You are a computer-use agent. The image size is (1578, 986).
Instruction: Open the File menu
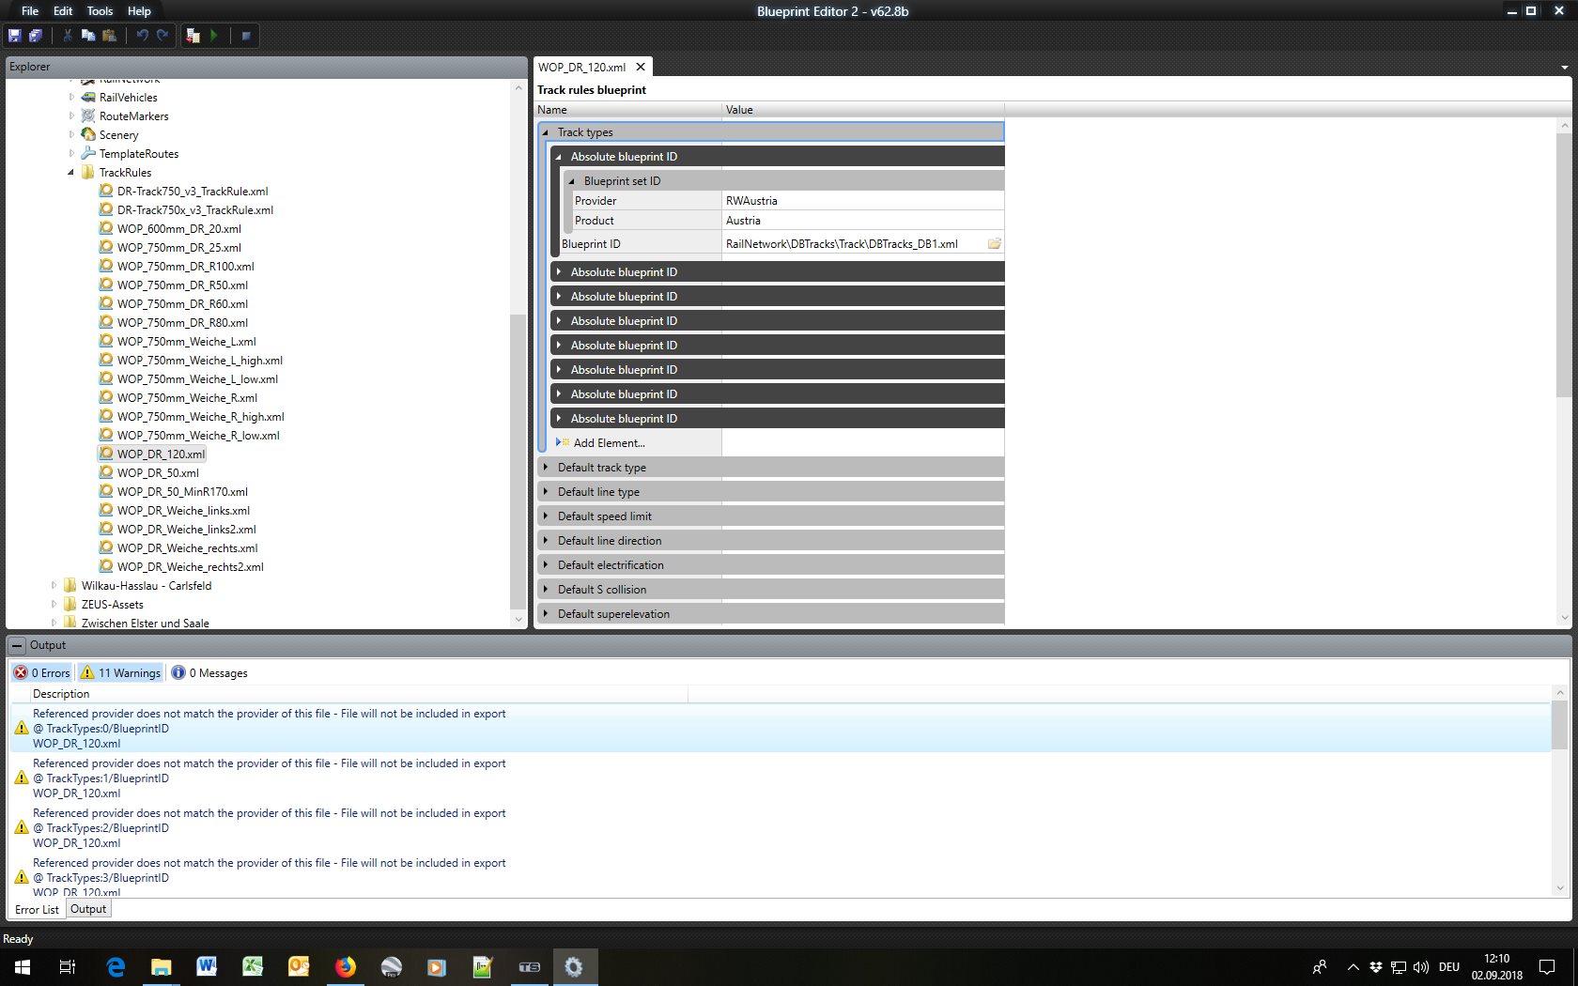click(x=30, y=11)
